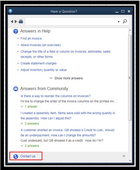
Task: Click the Contact us link
Action: click(28, 156)
